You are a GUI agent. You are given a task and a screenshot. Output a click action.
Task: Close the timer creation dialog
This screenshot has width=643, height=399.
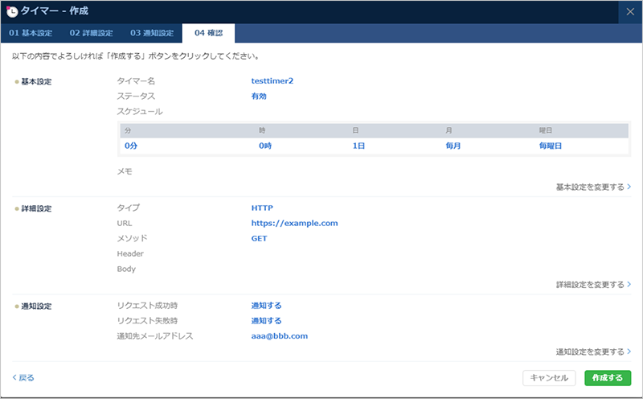(629, 11)
